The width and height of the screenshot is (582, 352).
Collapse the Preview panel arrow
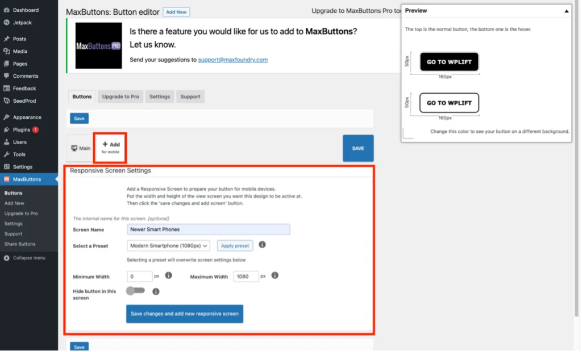568,11
